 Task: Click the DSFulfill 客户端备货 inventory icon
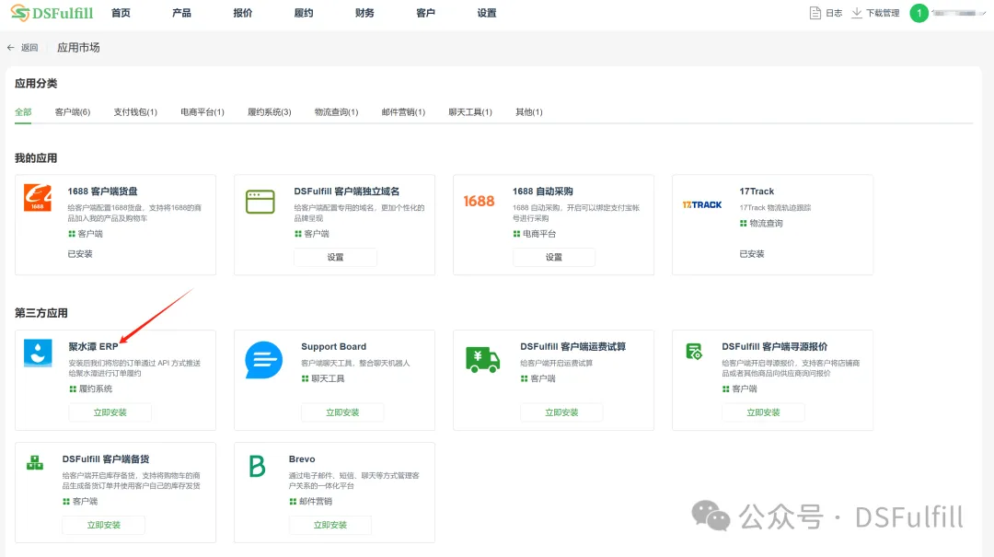point(35,463)
